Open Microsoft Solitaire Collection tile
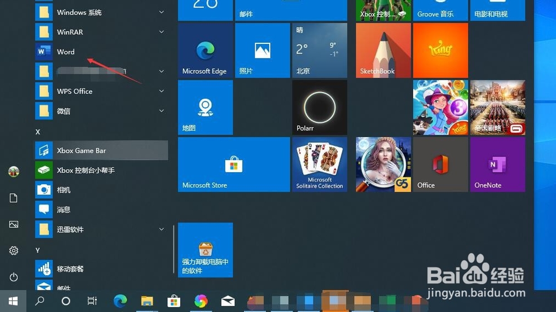 click(x=320, y=164)
